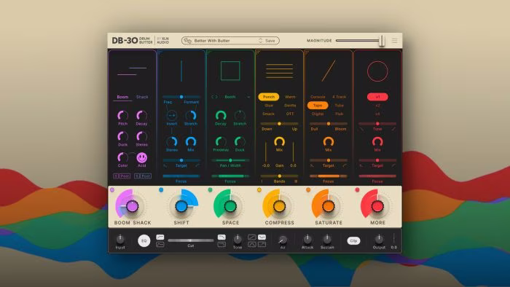Select Punch compressor mode
This screenshot has height=287, width=510.
pos(269,97)
